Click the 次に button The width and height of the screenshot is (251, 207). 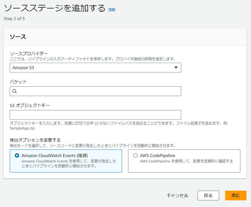[236, 195]
